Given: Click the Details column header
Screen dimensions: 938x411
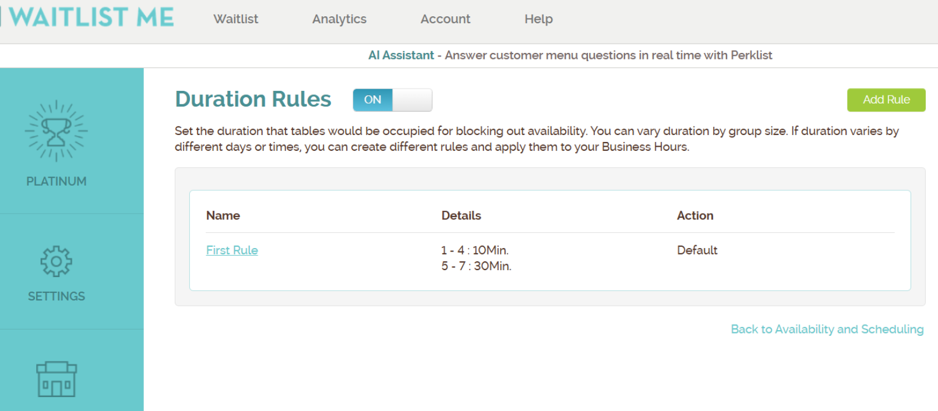Looking at the screenshot, I should tap(461, 215).
